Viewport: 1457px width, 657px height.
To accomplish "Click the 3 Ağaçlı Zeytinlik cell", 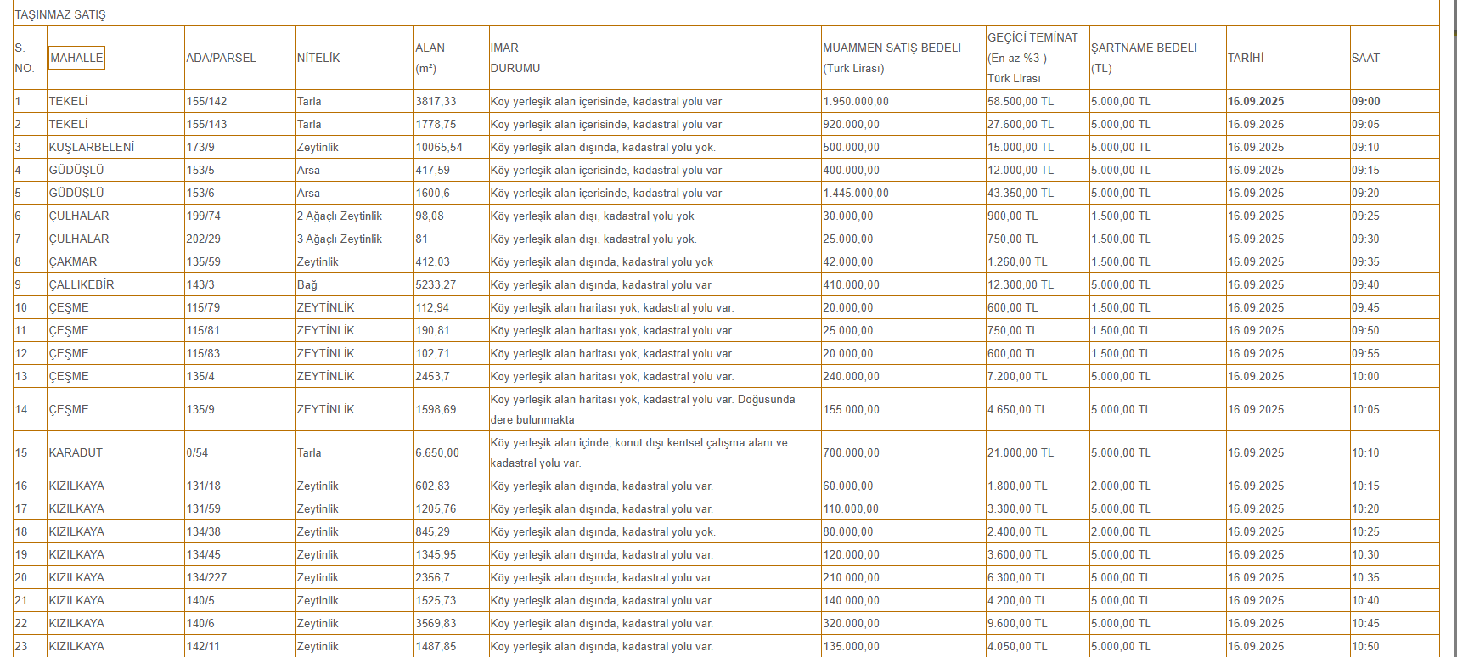I will [x=340, y=239].
